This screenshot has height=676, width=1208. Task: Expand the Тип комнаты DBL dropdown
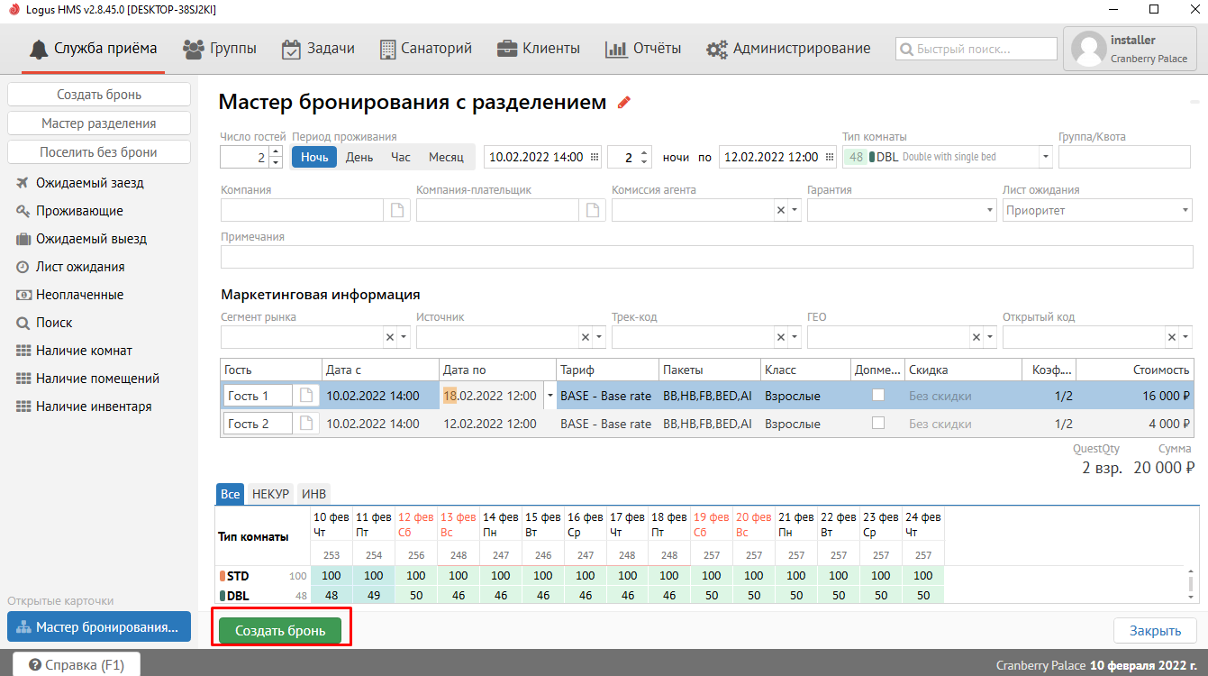coord(1045,157)
